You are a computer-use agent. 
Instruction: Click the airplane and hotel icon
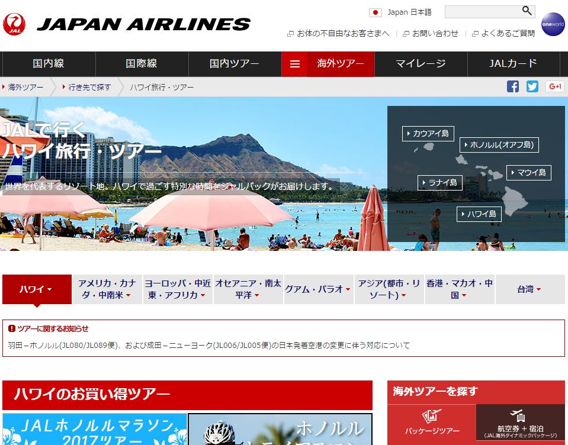pos(518,416)
